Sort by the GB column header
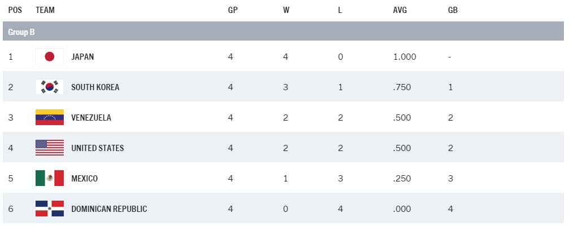 point(452,10)
